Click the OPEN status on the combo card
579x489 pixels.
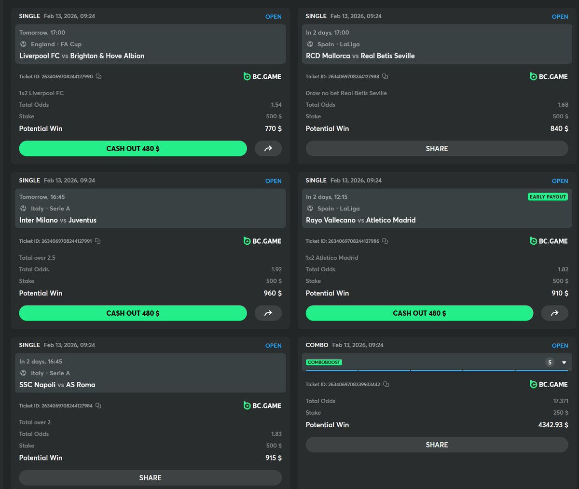tap(560, 346)
